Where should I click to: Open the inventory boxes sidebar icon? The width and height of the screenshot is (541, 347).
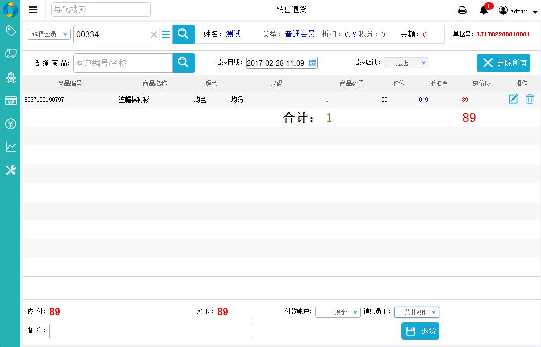coord(11,77)
